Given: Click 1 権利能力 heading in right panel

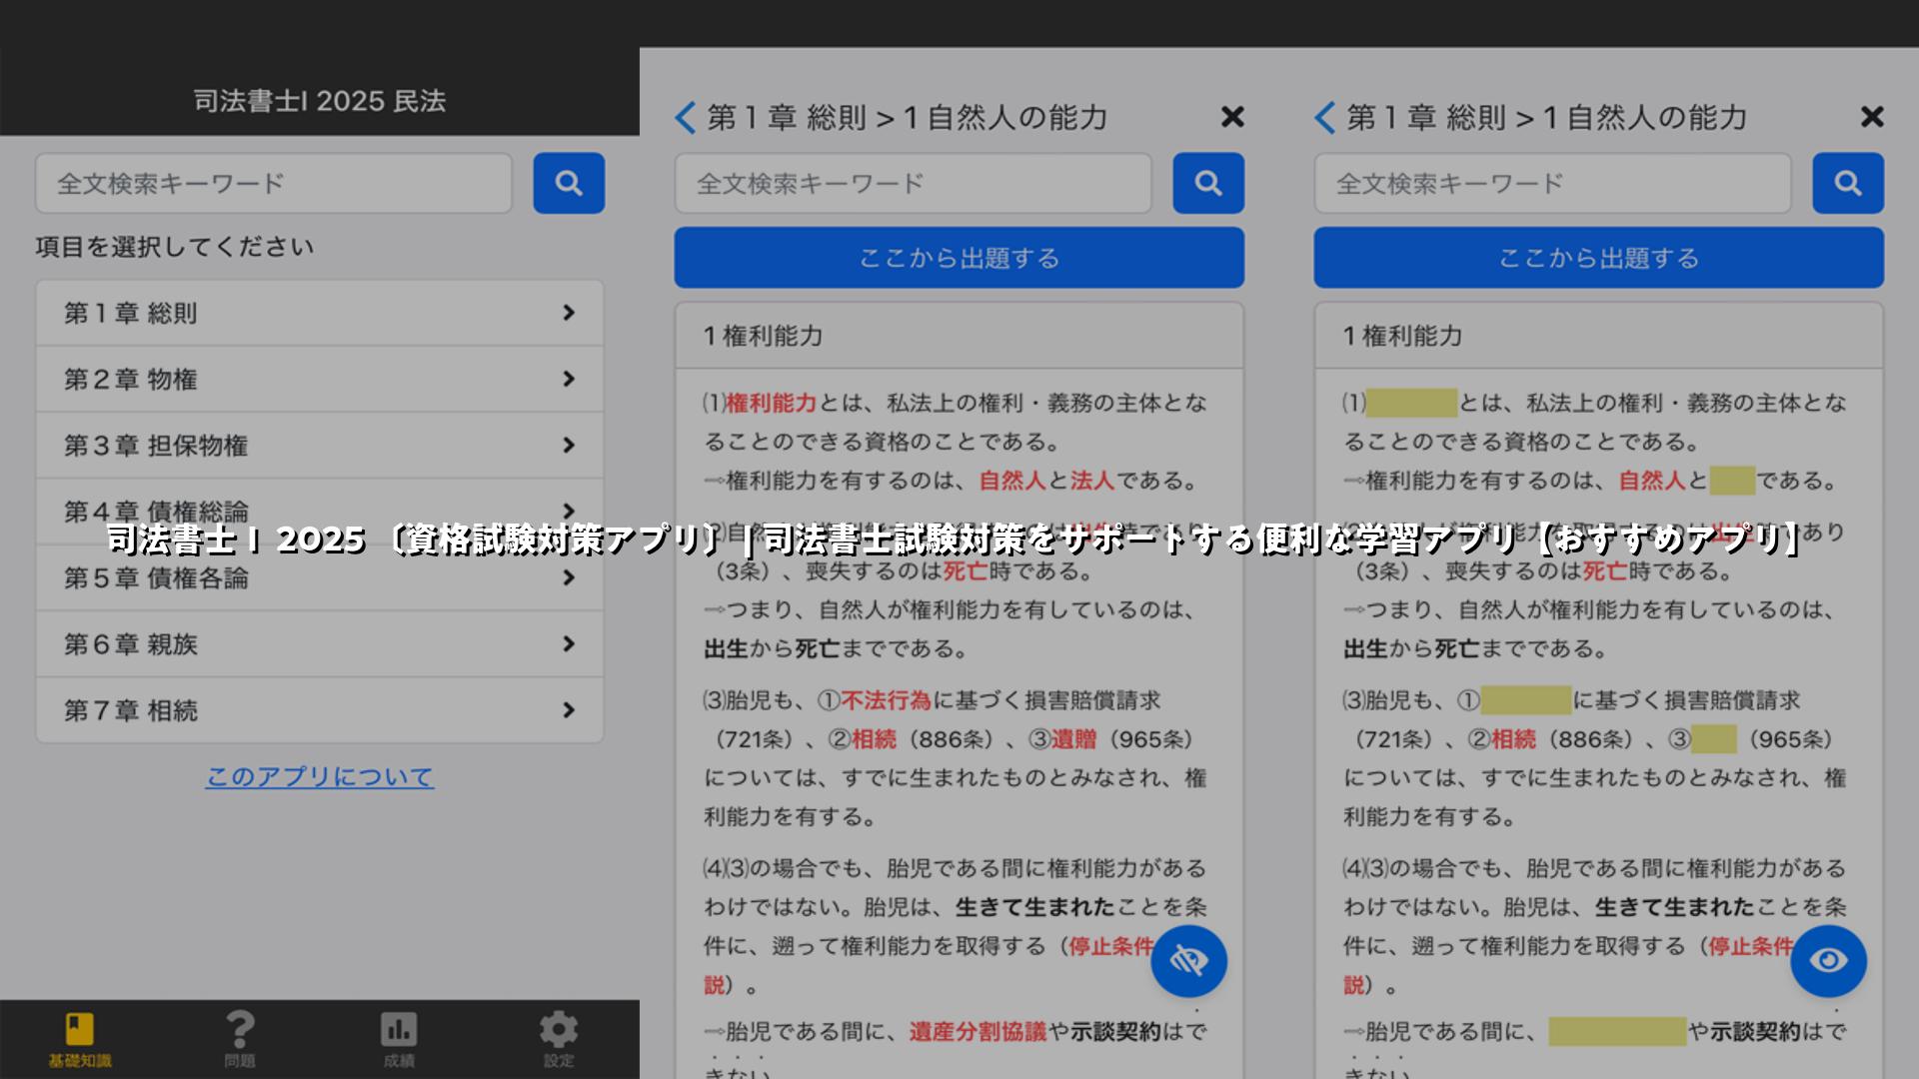Looking at the screenshot, I should tap(1402, 336).
